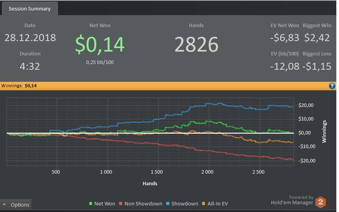The height and width of the screenshot is (212, 339).
Task: Click the Biggest Loss value -$1,15
Action: tap(317, 66)
